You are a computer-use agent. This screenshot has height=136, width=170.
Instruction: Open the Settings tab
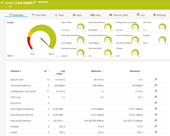pos(160,15)
